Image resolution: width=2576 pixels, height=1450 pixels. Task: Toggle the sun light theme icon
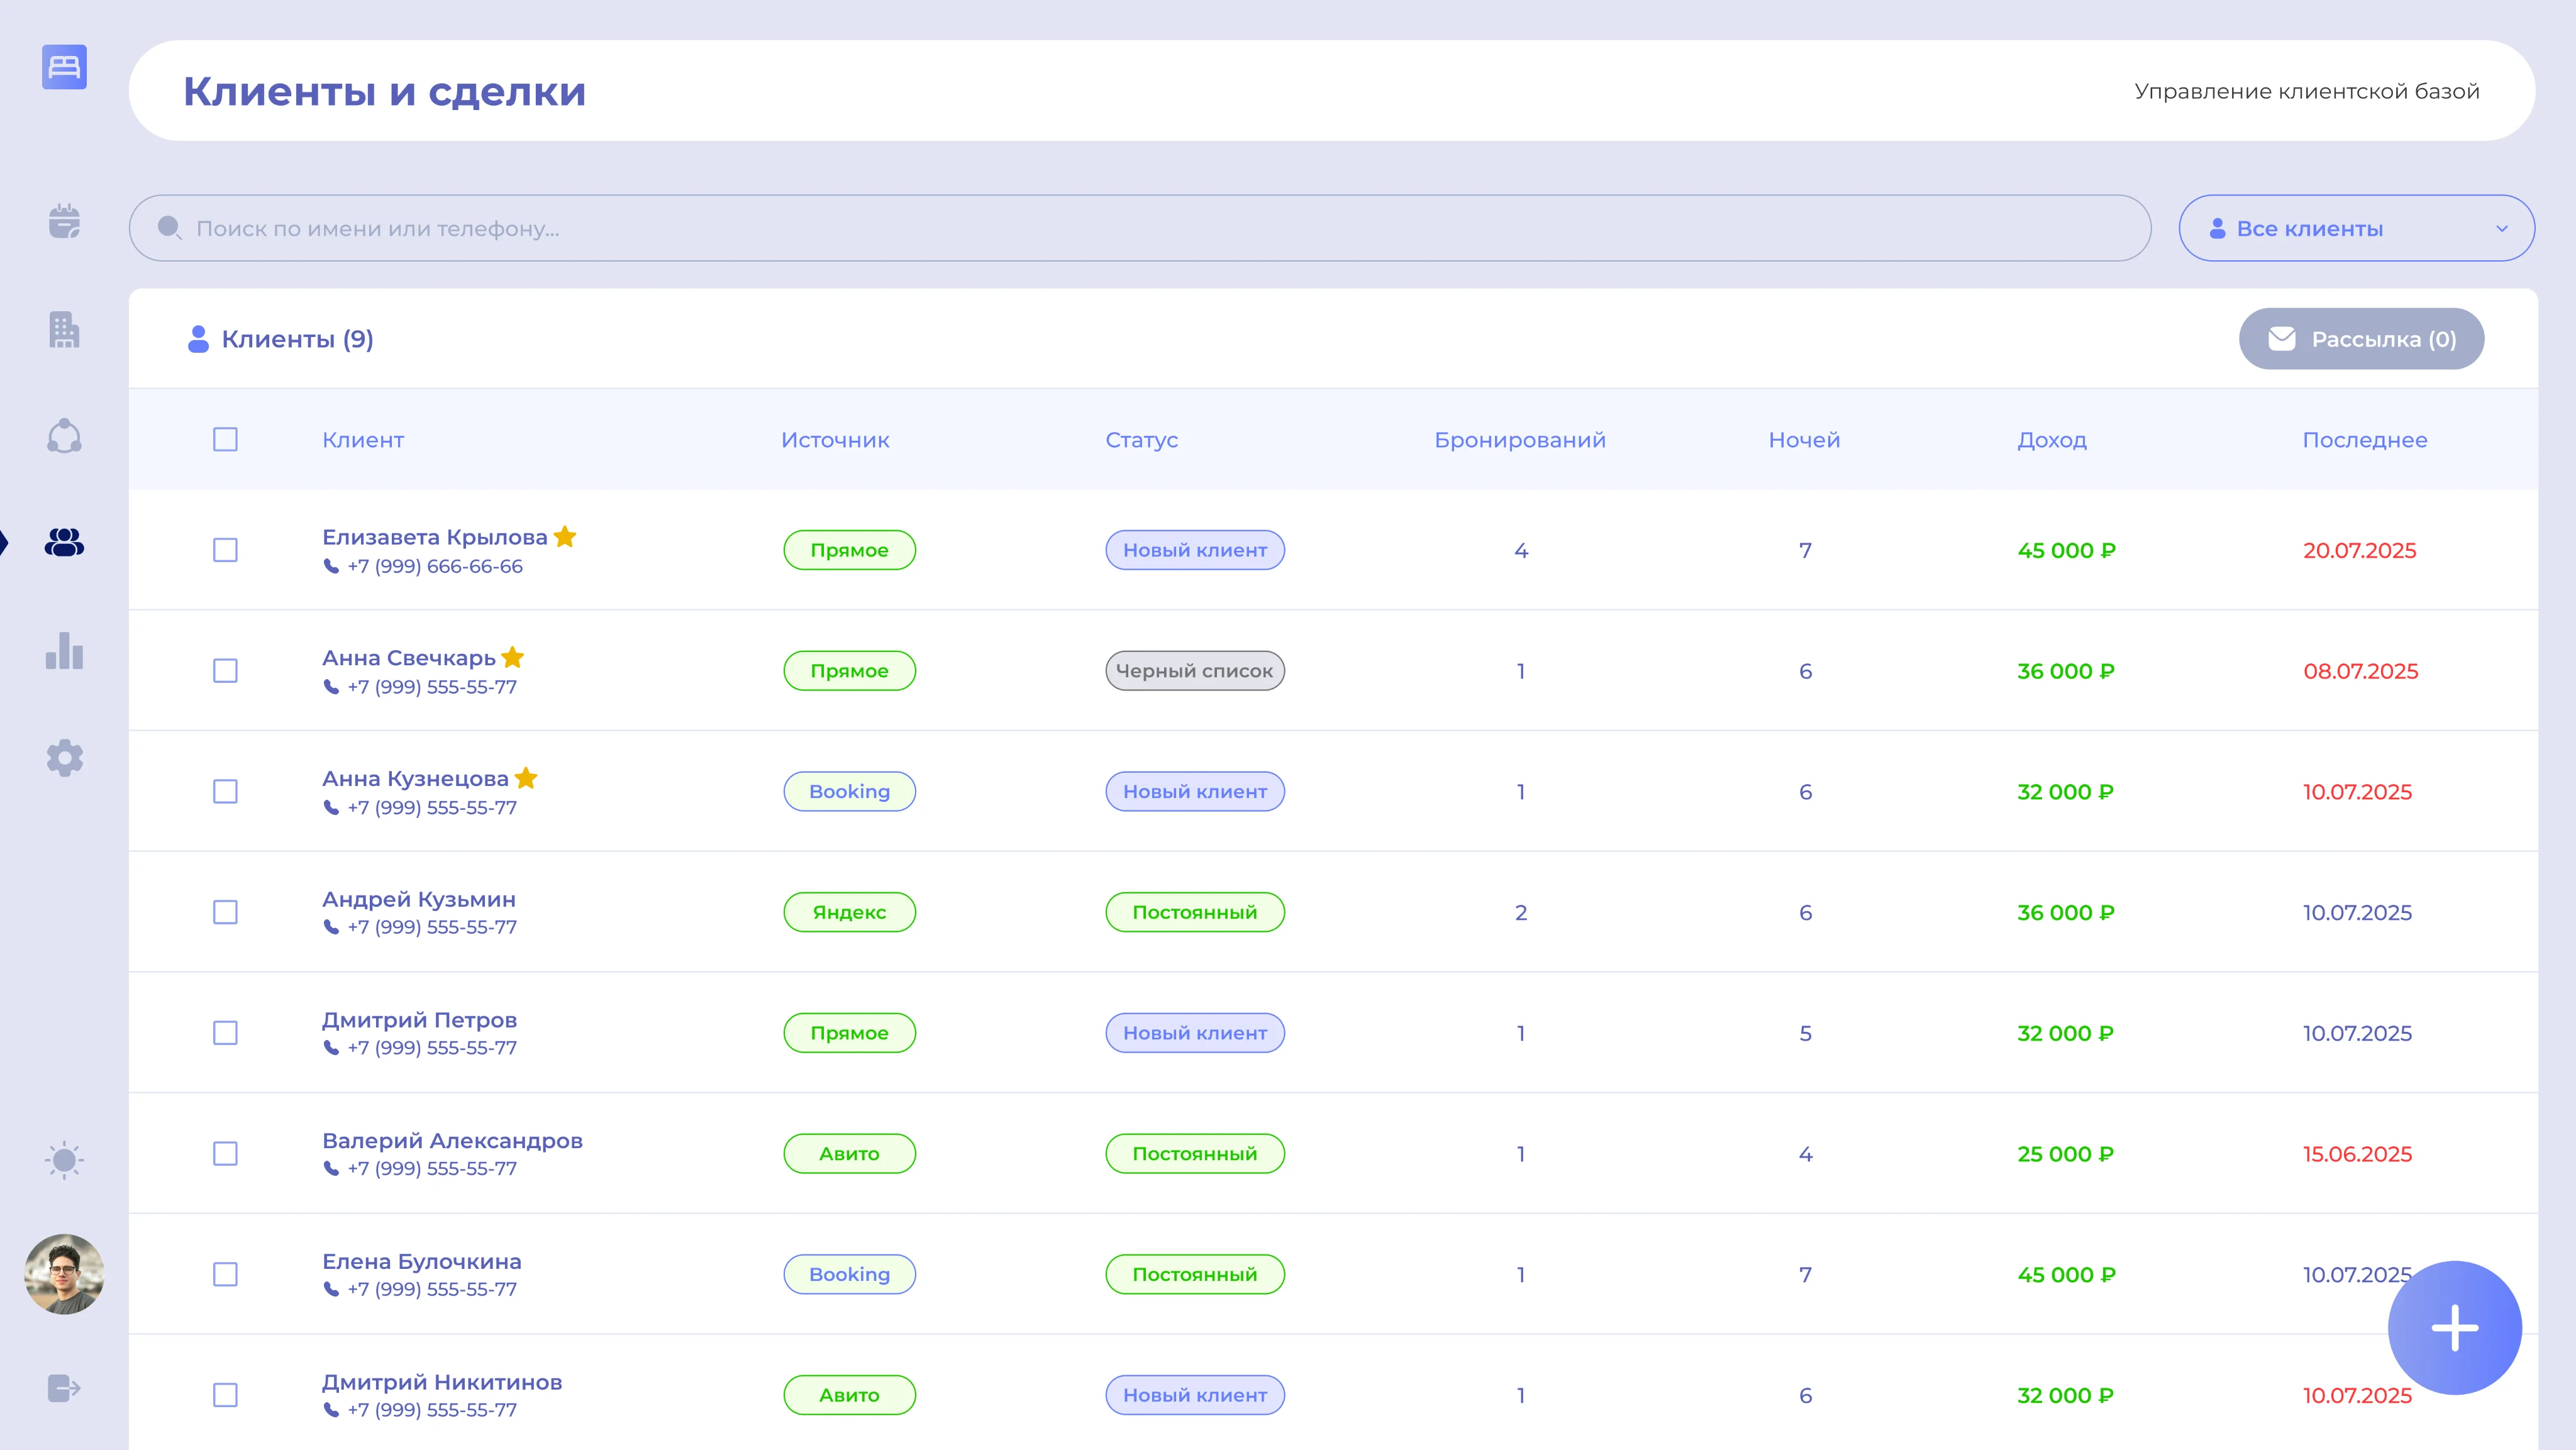(x=64, y=1160)
